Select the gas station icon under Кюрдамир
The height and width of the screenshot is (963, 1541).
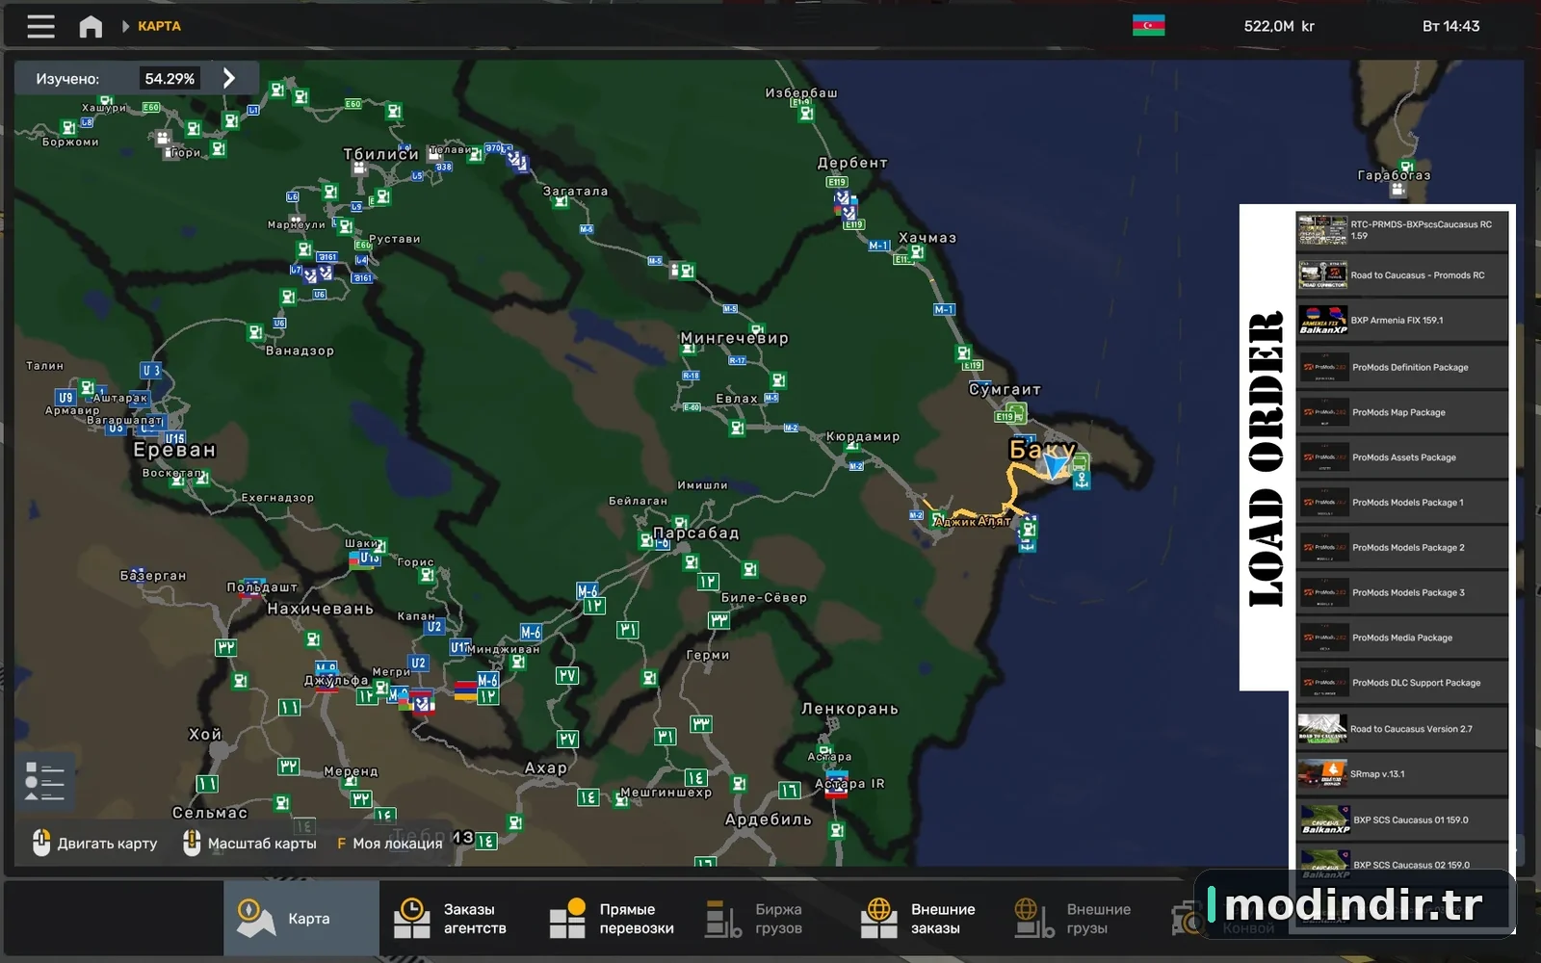pos(852,448)
